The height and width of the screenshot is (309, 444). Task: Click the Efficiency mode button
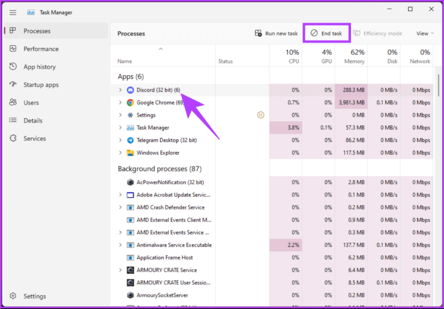pos(378,33)
